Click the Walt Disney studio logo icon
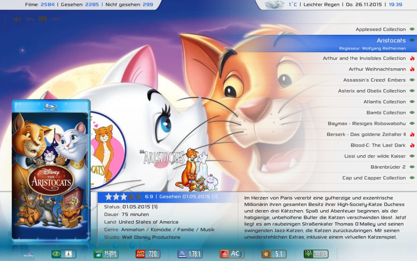The height and width of the screenshot is (261, 417). click(28, 254)
